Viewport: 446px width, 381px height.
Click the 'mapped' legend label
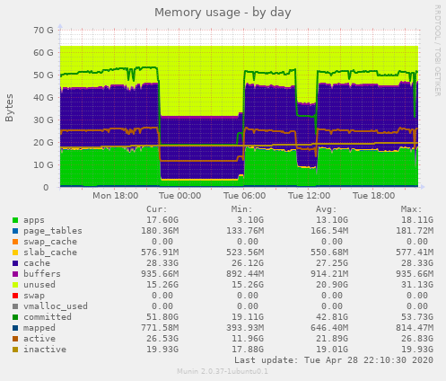click(39, 328)
